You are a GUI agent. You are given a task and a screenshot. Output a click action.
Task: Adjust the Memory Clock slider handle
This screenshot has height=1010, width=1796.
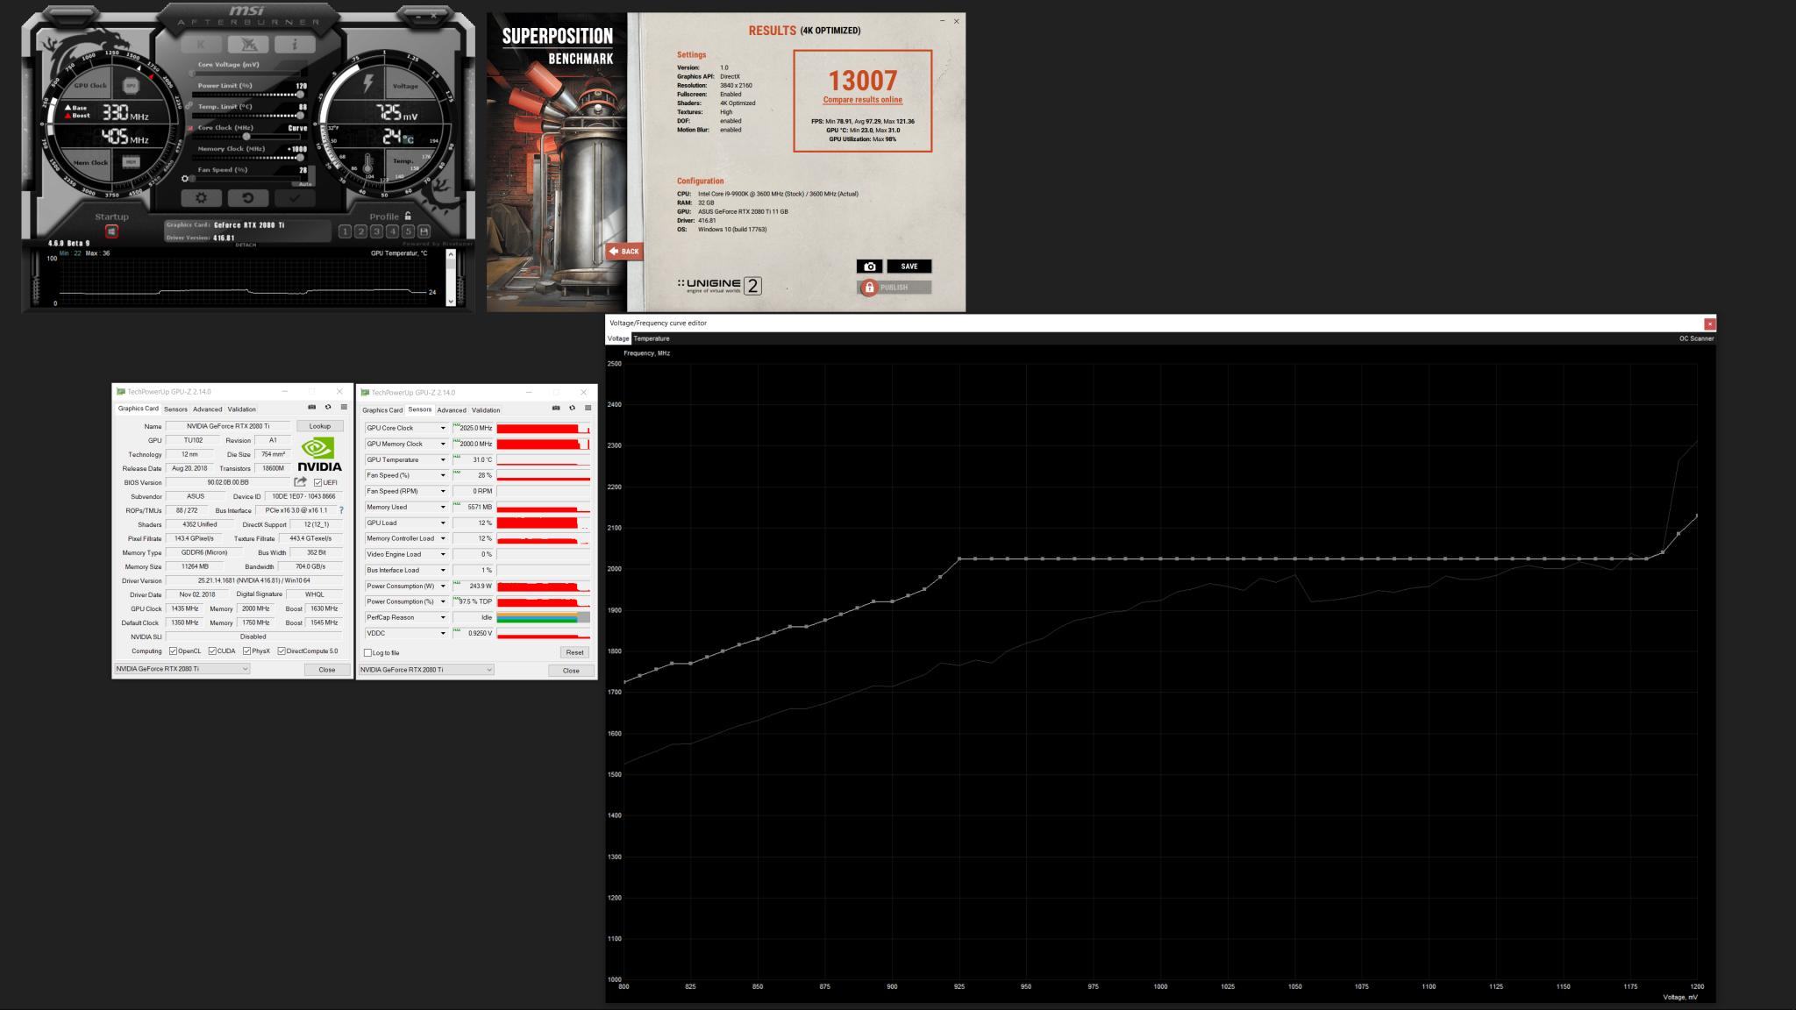tap(299, 157)
